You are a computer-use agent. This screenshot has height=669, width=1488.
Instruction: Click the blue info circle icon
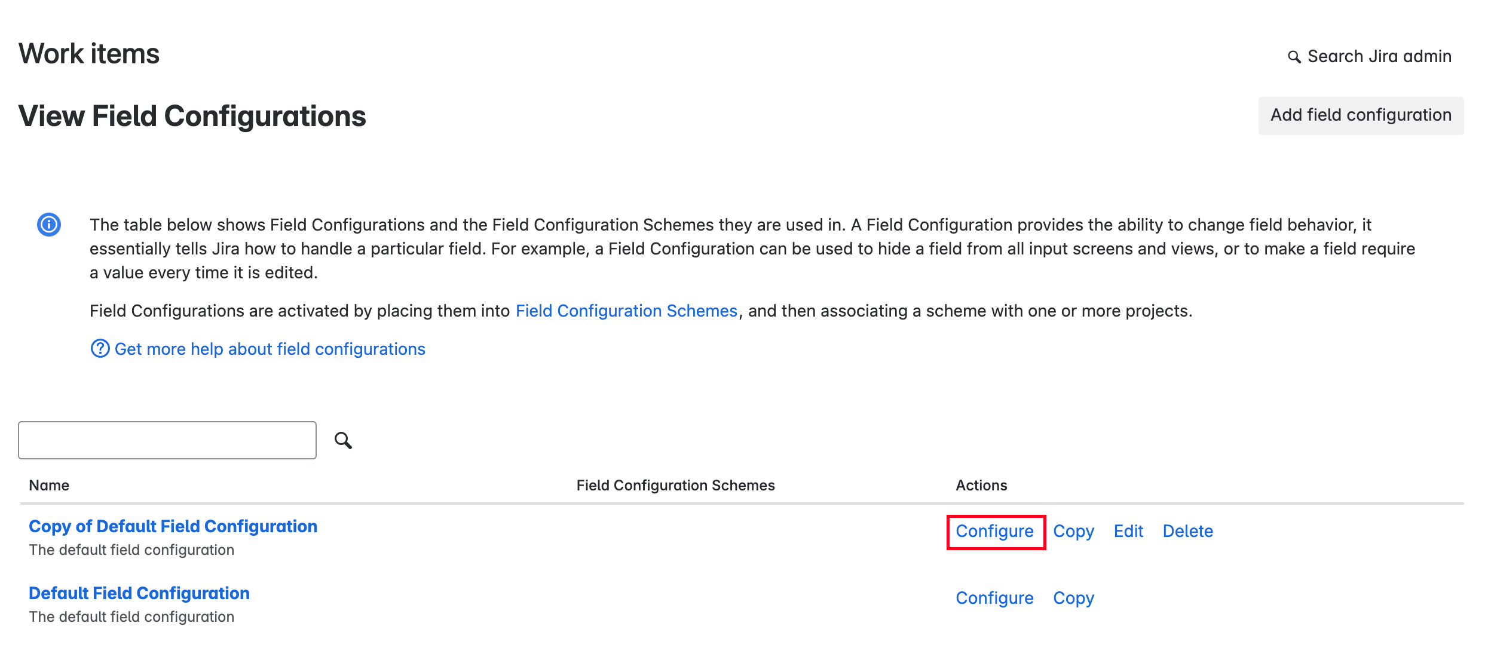(x=49, y=225)
